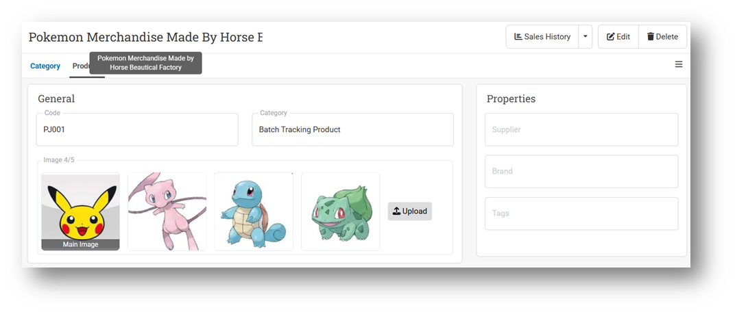Upload a new product image
Viewport: 735px width, 312px height.
click(x=410, y=211)
